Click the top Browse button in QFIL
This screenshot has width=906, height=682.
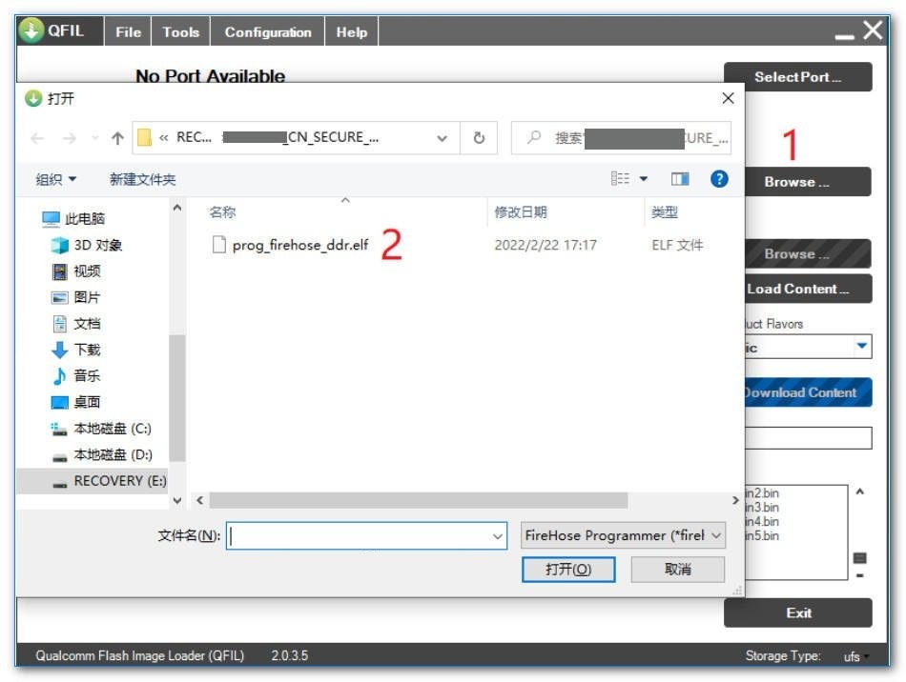[x=808, y=182]
